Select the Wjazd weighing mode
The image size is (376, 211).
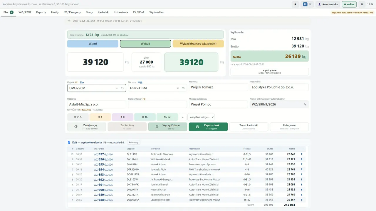tap(93, 44)
